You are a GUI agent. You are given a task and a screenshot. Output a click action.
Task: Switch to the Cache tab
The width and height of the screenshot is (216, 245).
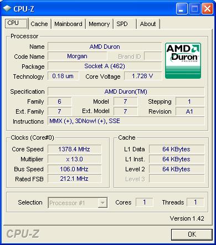click(x=39, y=24)
